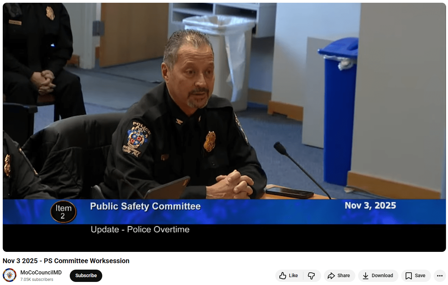448x285 pixels.
Task: Open Share options via the arrow icon
Action: (x=331, y=276)
